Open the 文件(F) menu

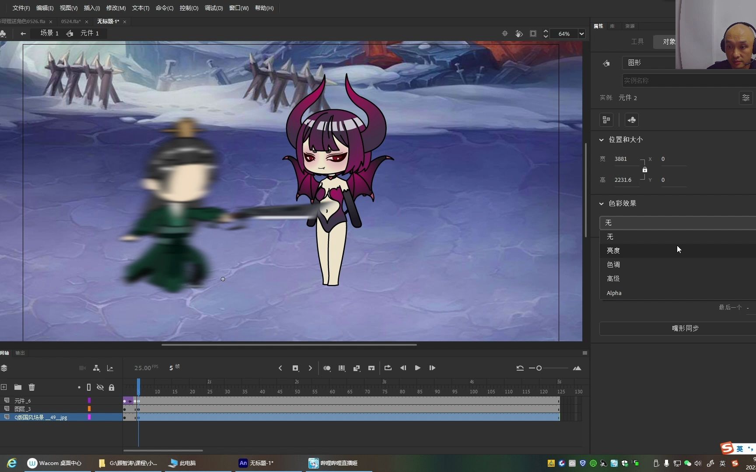[21, 8]
